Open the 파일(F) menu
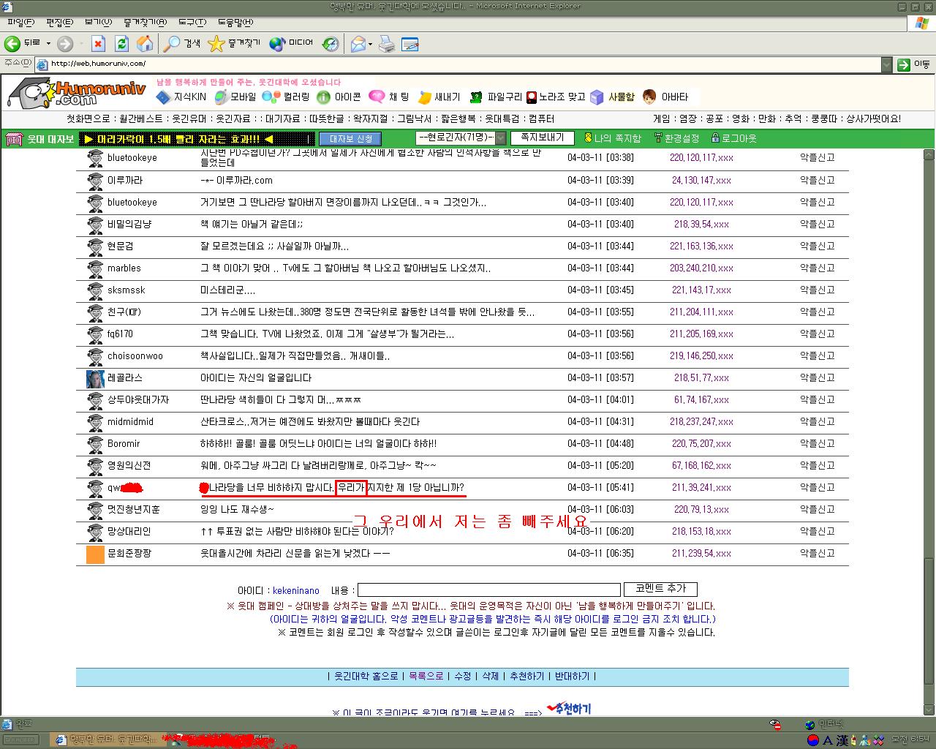The height and width of the screenshot is (749, 936). tap(20, 22)
